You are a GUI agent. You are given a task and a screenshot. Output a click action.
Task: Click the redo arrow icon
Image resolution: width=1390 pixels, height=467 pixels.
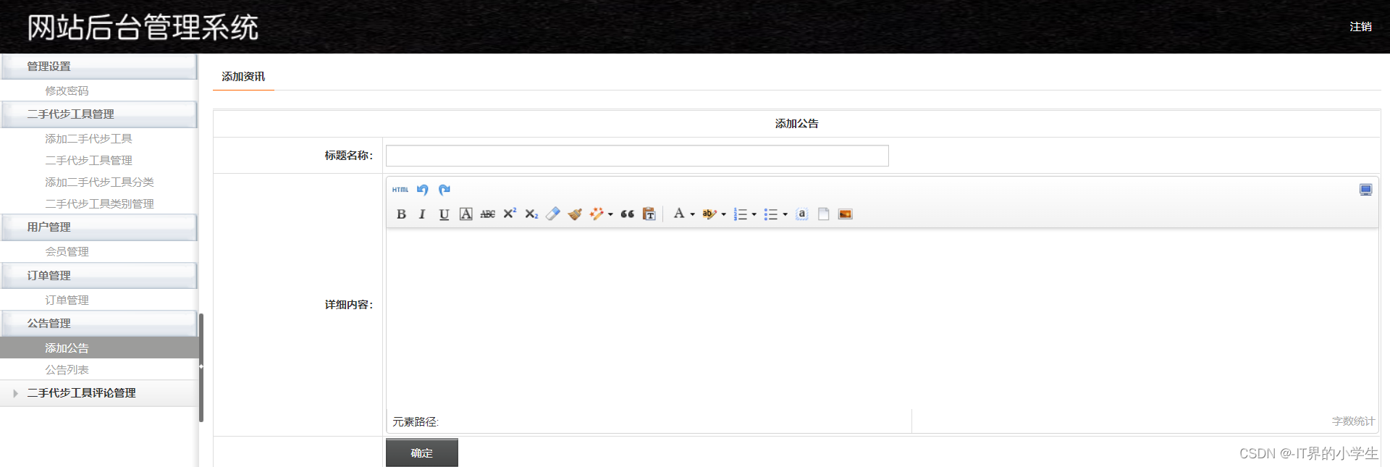pos(445,190)
